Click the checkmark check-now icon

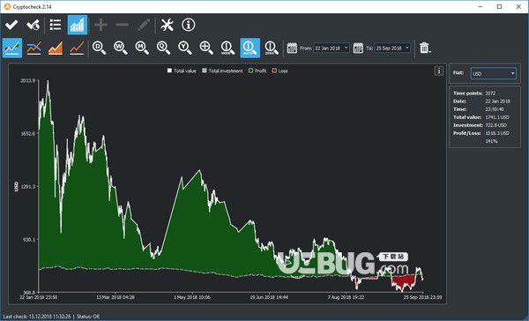click(11, 25)
